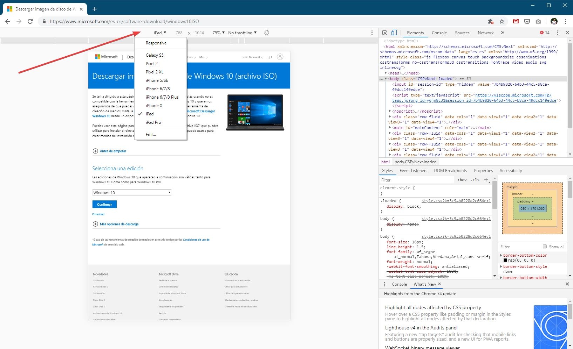
Task: Open the 75% zoom dropdown
Action: click(218, 33)
